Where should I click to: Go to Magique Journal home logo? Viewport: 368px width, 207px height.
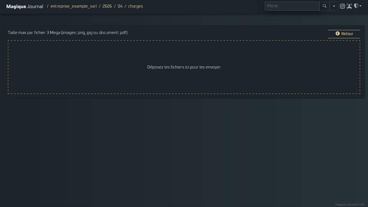(25, 6)
